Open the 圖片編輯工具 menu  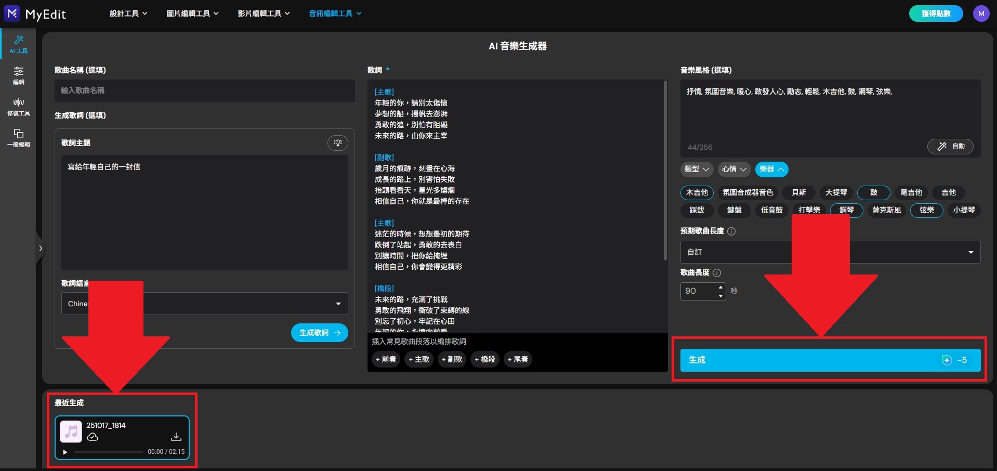click(x=192, y=14)
